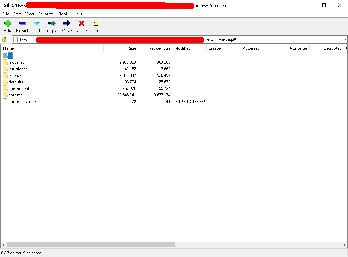The width and height of the screenshot is (348, 257).
Task: Click the Move arrow icon
Action: click(67, 23)
